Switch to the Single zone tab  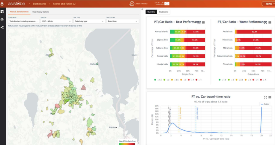click(x=164, y=12)
